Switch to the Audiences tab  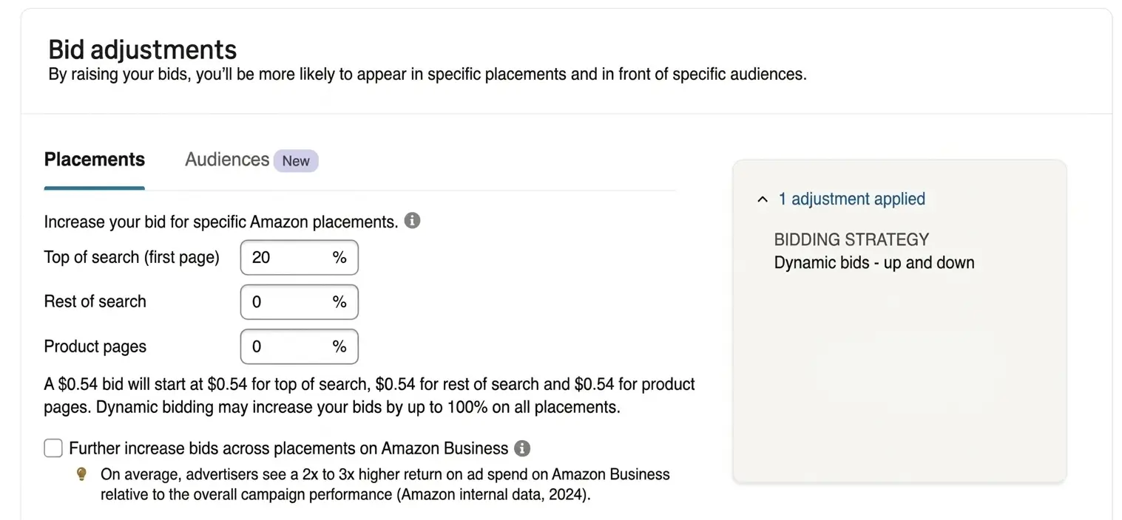[x=226, y=160]
